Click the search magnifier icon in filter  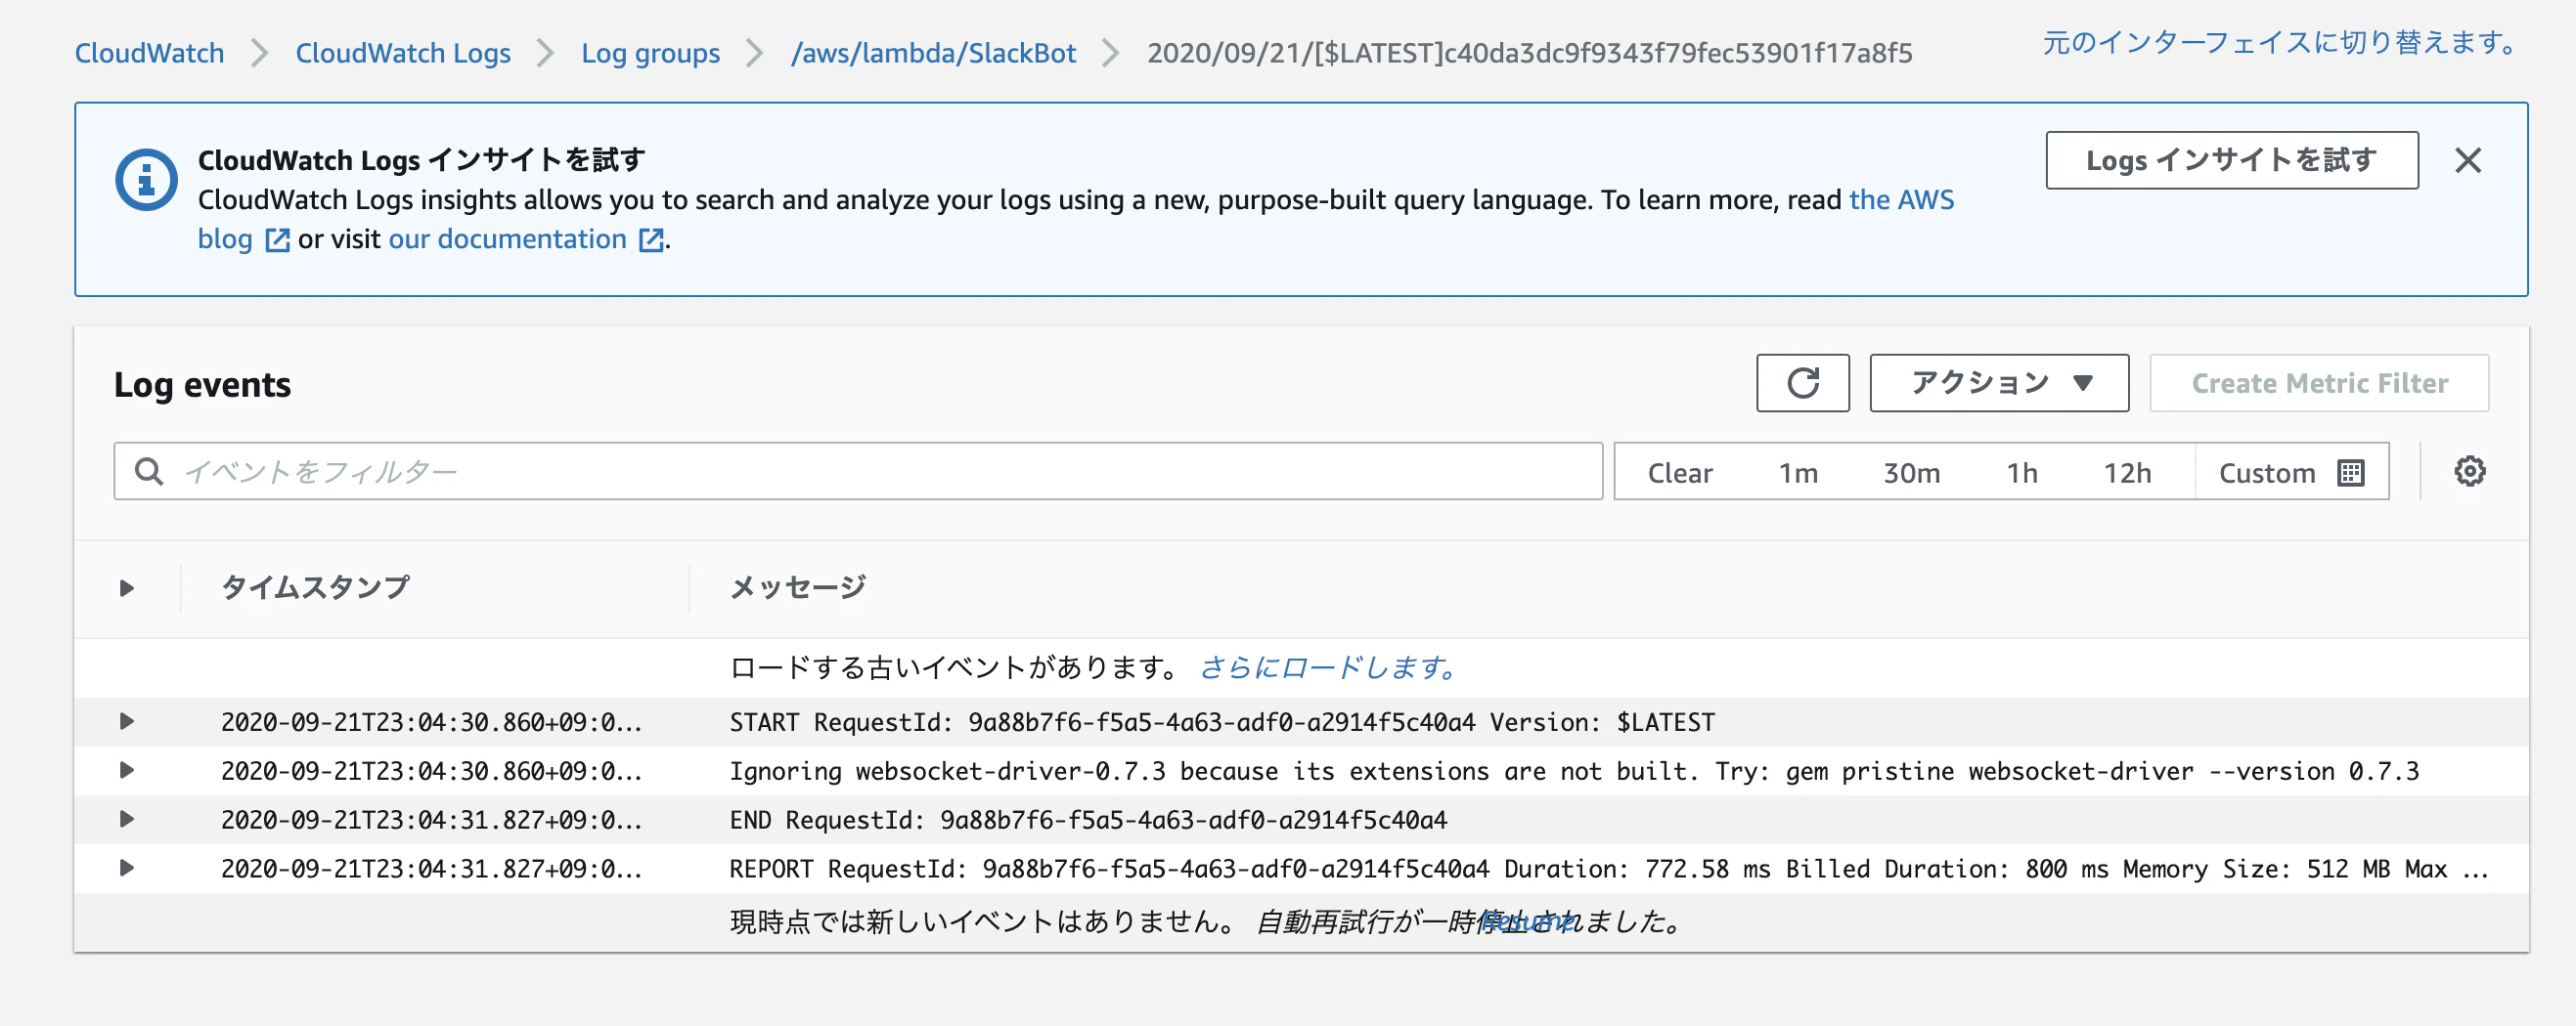pos(149,472)
